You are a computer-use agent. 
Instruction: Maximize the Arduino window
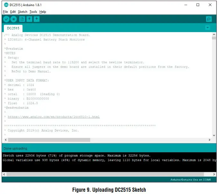point(198,5)
